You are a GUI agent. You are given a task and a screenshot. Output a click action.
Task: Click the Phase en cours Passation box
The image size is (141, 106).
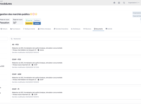5,21
